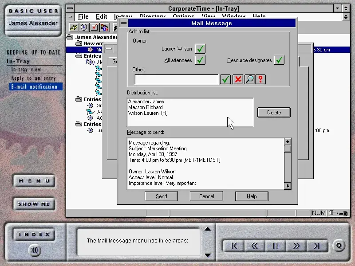Click the clock toolbar icon in CorporateTime
355x266 pixels.
click(84, 27)
